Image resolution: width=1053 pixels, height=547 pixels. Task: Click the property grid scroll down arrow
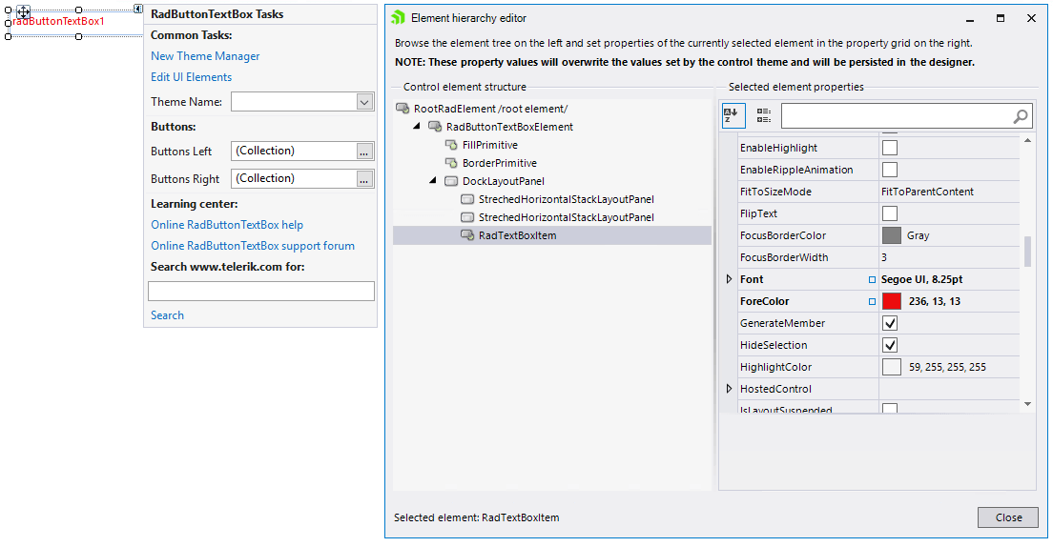(1027, 404)
